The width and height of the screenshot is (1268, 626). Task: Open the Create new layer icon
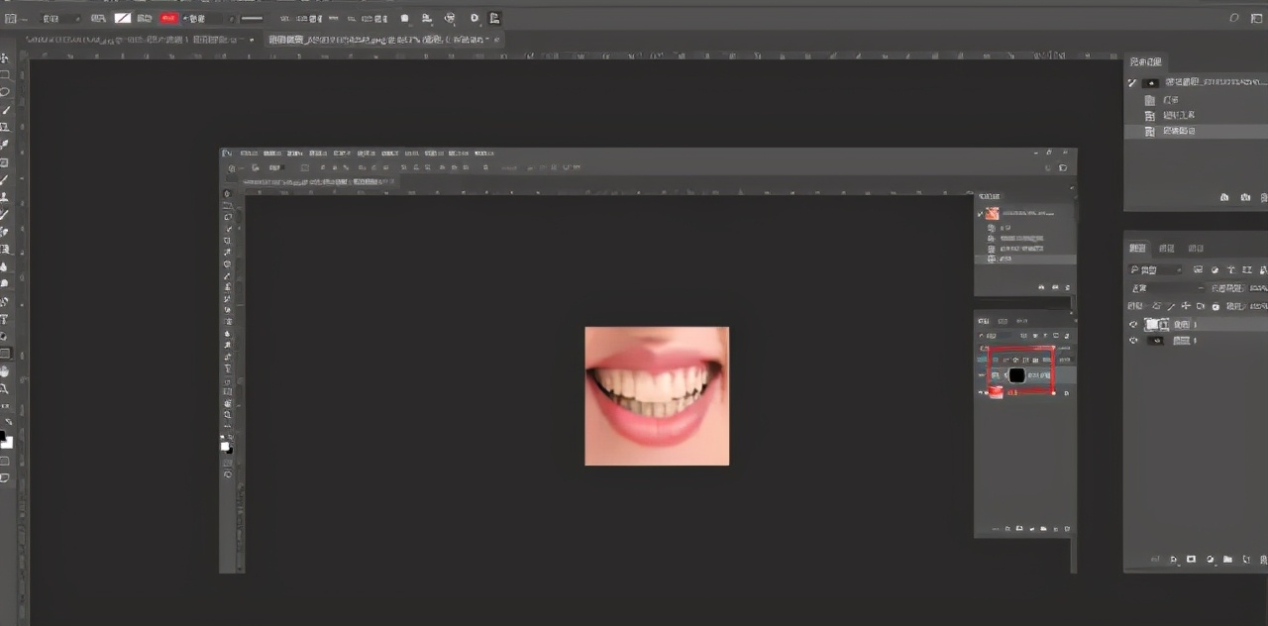click(x=1246, y=560)
